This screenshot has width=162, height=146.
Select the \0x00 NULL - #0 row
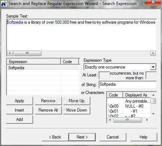tap(129, 106)
